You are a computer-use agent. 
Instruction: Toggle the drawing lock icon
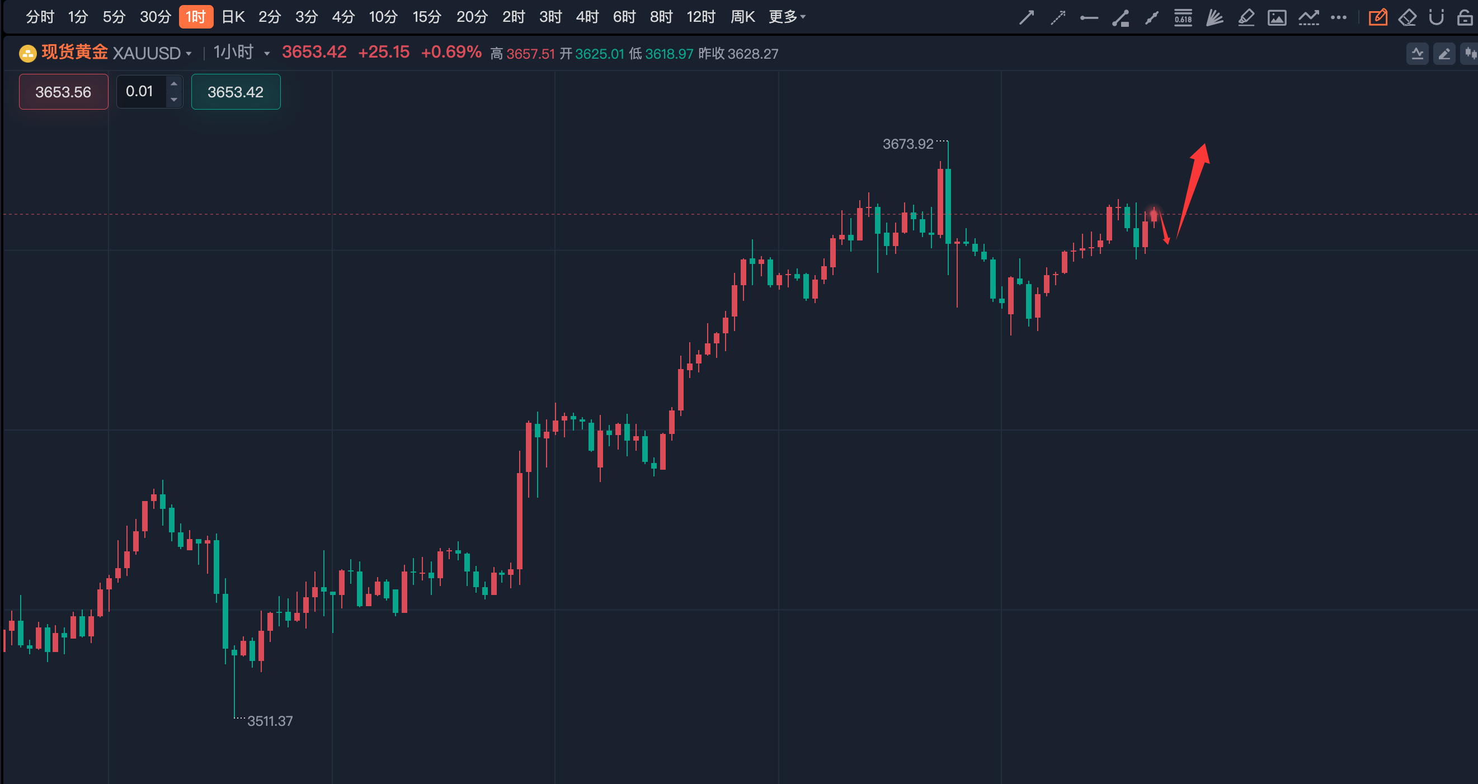coord(1465,18)
